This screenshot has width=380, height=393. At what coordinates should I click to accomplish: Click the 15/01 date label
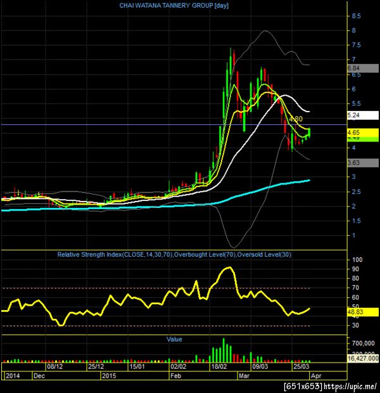(137, 366)
